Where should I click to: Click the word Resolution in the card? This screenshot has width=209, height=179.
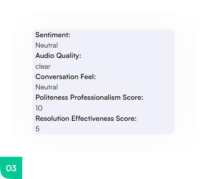click(x=52, y=118)
